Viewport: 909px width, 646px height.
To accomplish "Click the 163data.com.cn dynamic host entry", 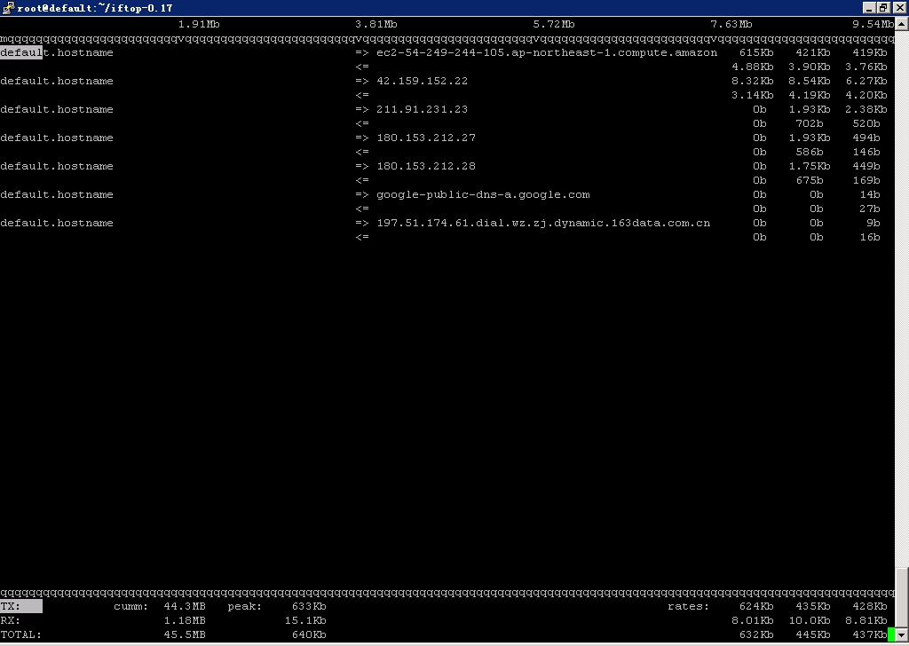I will click(x=542, y=223).
